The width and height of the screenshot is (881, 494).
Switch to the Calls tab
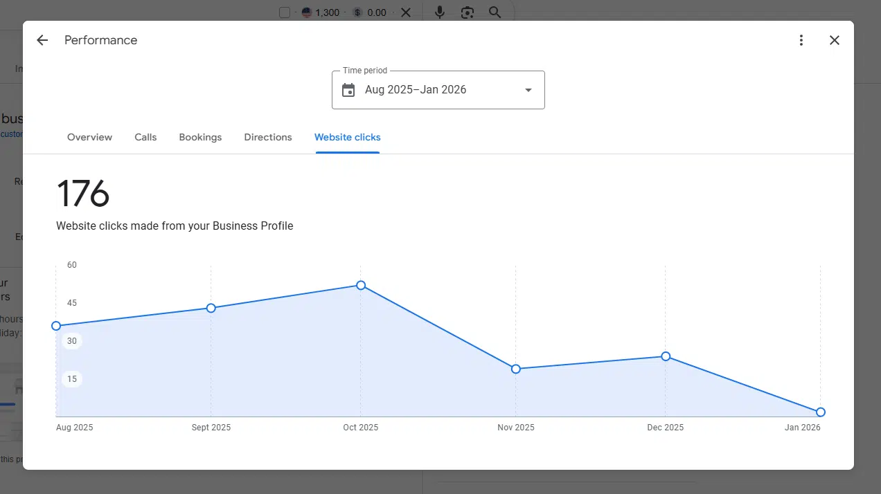(x=145, y=137)
